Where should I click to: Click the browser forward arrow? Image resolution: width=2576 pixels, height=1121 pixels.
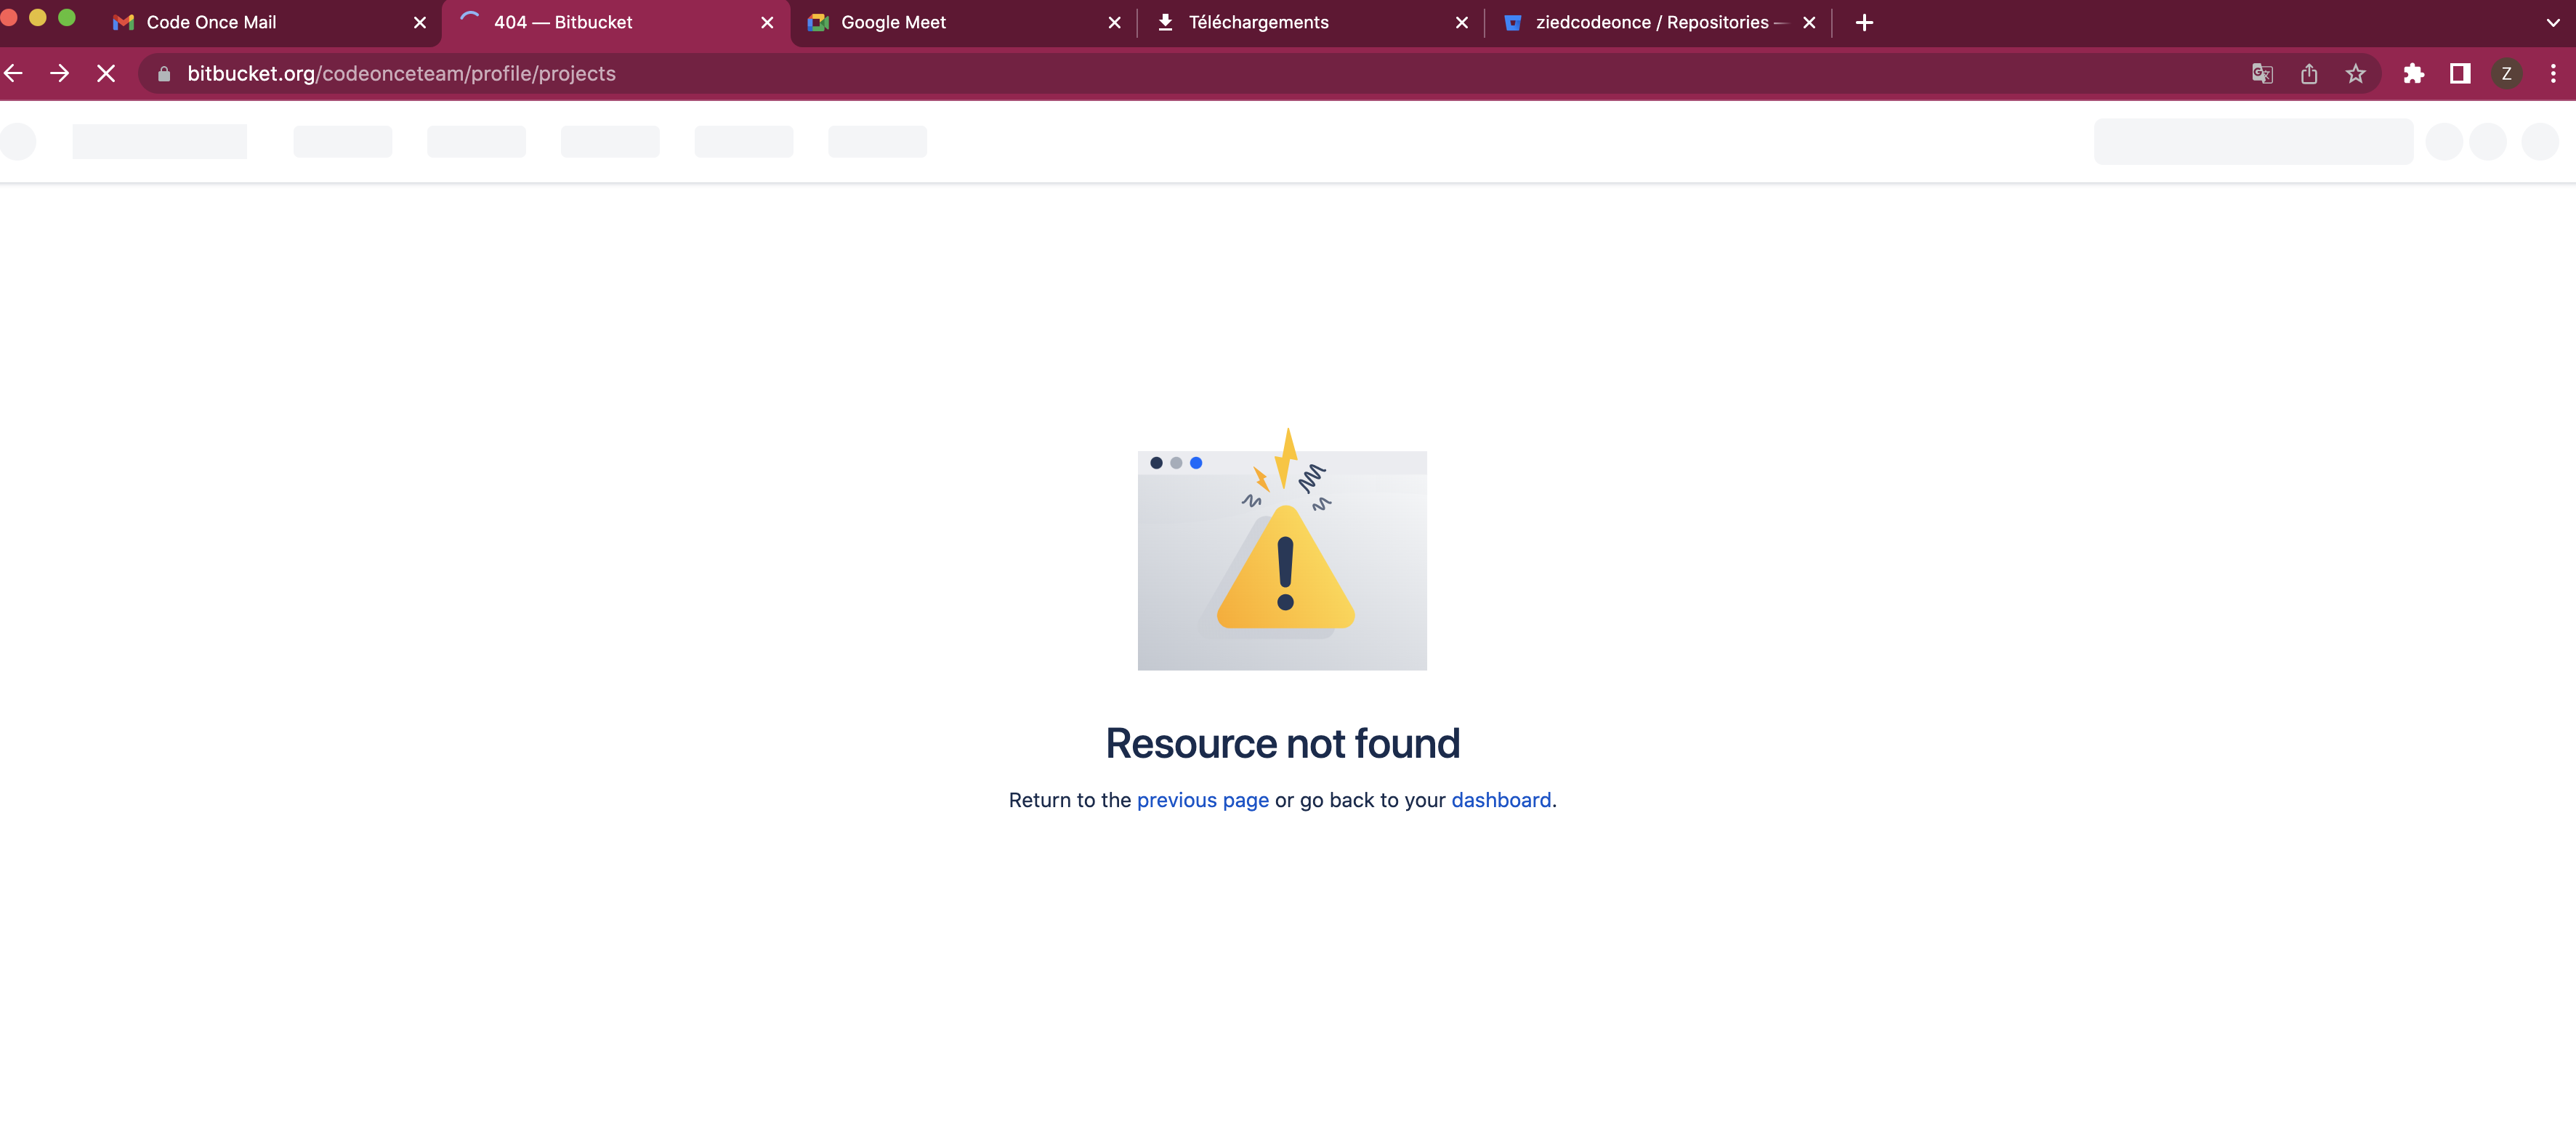tap(60, 73)
